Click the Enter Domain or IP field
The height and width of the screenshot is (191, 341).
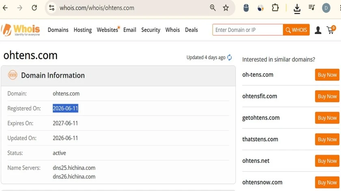248,30
